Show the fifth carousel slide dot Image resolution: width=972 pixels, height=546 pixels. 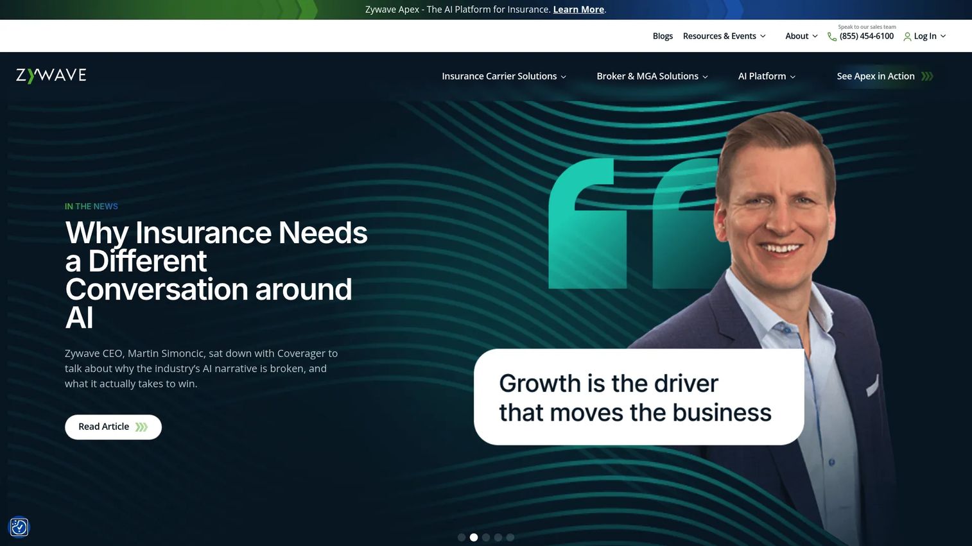click(x=510, y=538)
